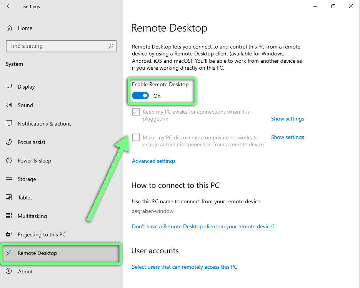Select the Focus assist moon icon

coord(8,142)
